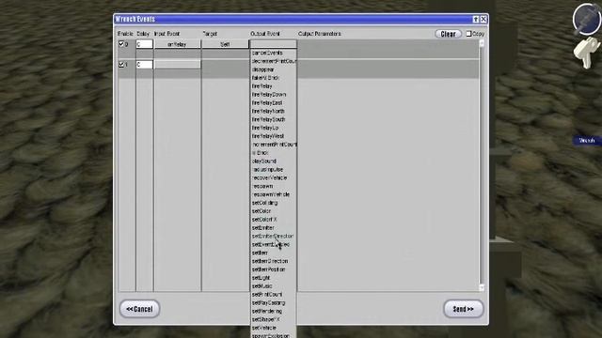
Task: Select fireRelayUp output event
Action: tap(265, 128)
